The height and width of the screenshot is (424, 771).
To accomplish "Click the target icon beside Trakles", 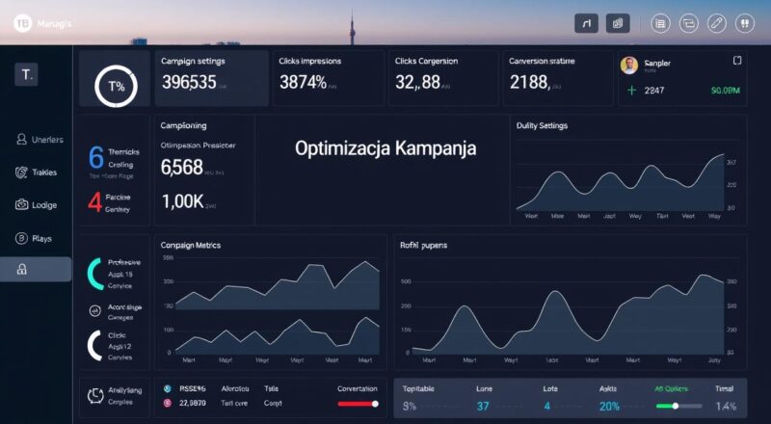I will click(21, 172).
